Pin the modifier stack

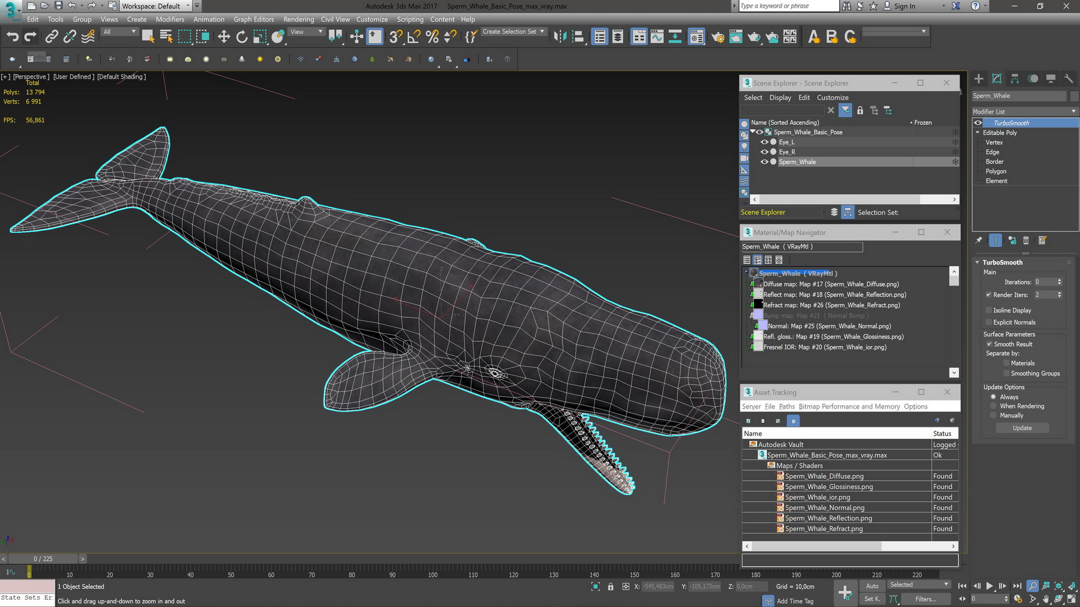point(979,241)
